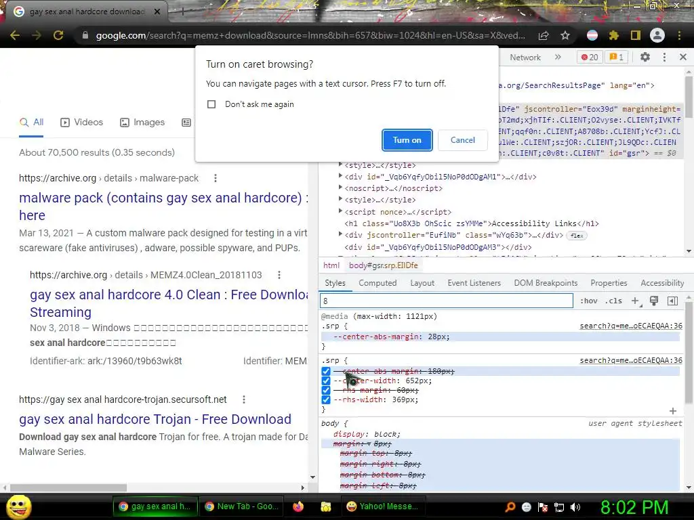This screenshot has width=694, height=520.
Task: Open the Event Listeners tab
Action: pyautogui.click(x=474, y=283)
